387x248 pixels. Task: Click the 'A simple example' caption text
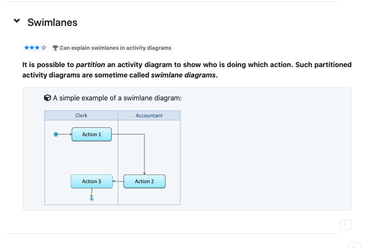117,98
